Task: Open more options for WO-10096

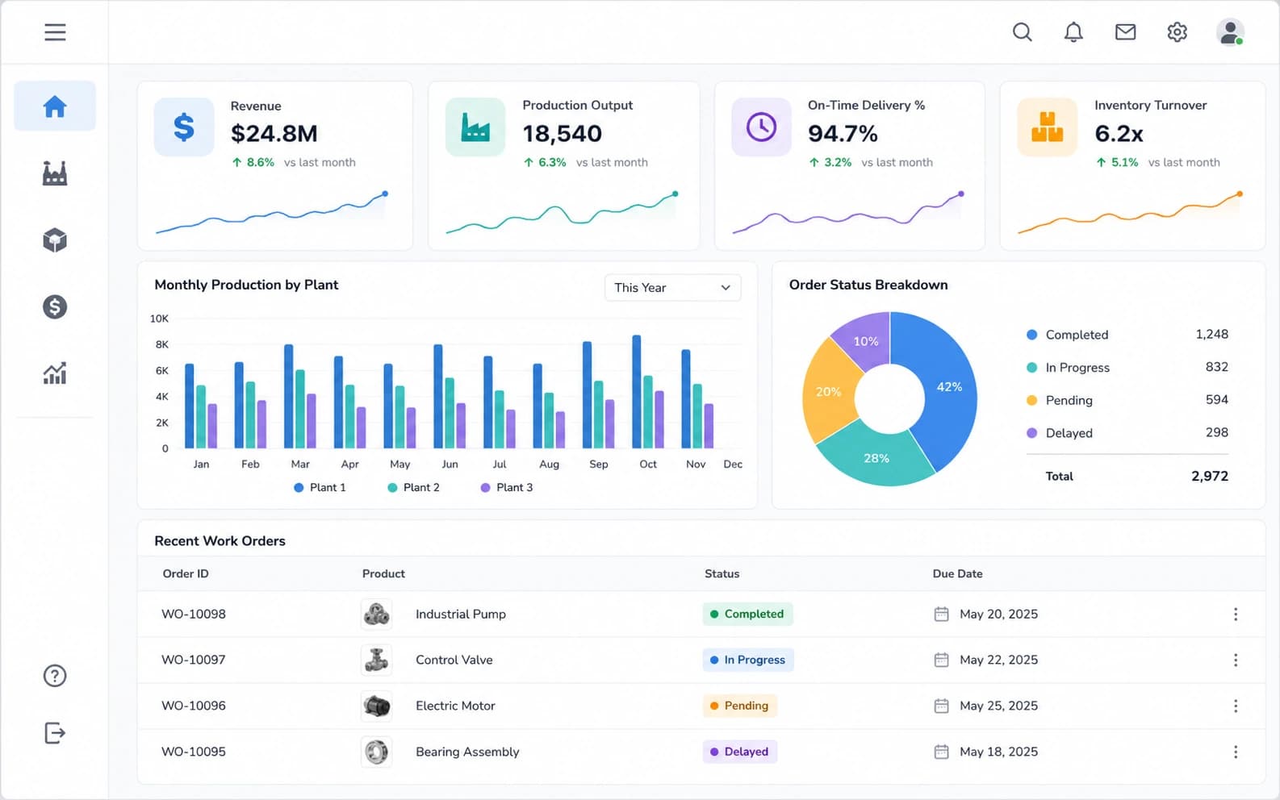Action: tap(1235, 706)
